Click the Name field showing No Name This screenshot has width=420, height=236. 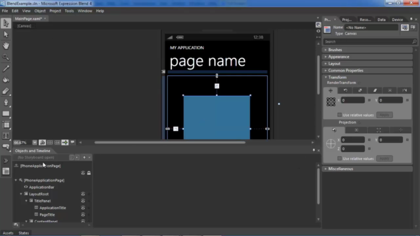371,28
